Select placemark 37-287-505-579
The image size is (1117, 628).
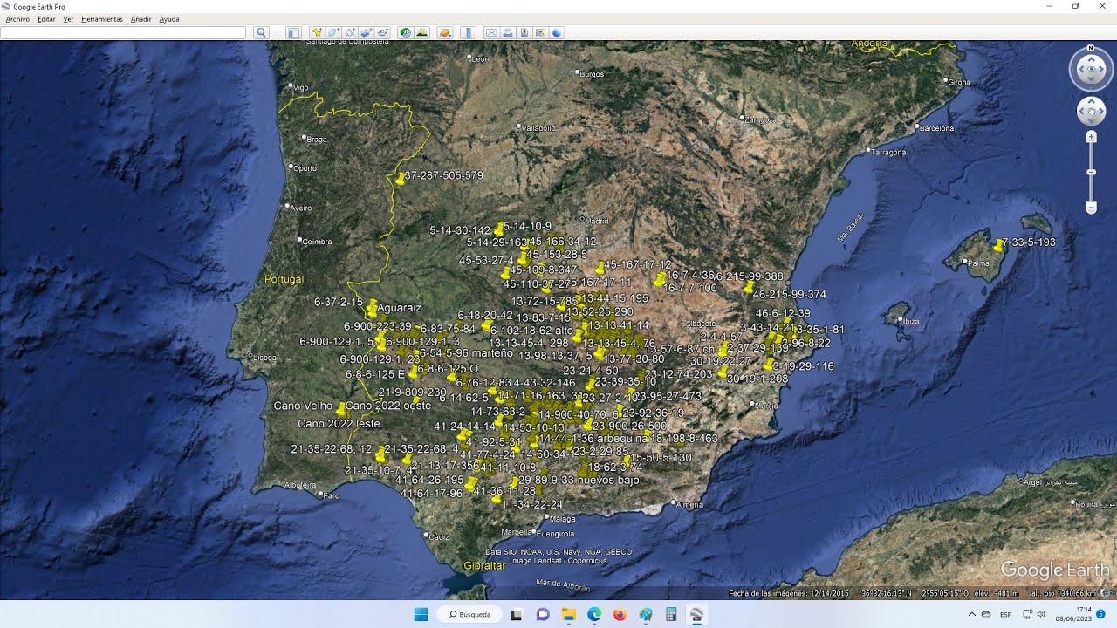(x=443, y=175)
